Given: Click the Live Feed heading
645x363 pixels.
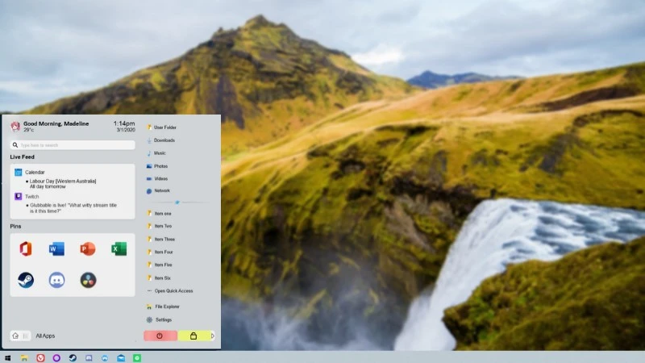Looking at the screenshot, I should [23, 156].
